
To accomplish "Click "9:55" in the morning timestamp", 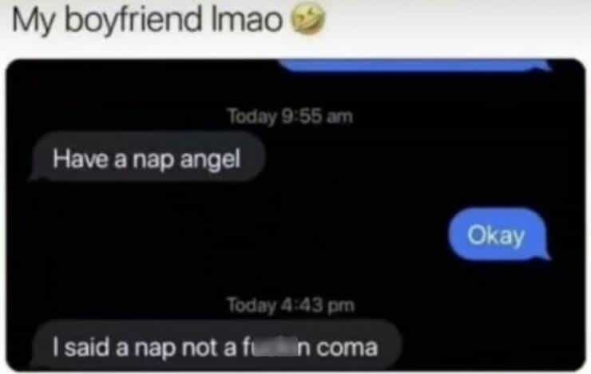I will pos(302,116).
